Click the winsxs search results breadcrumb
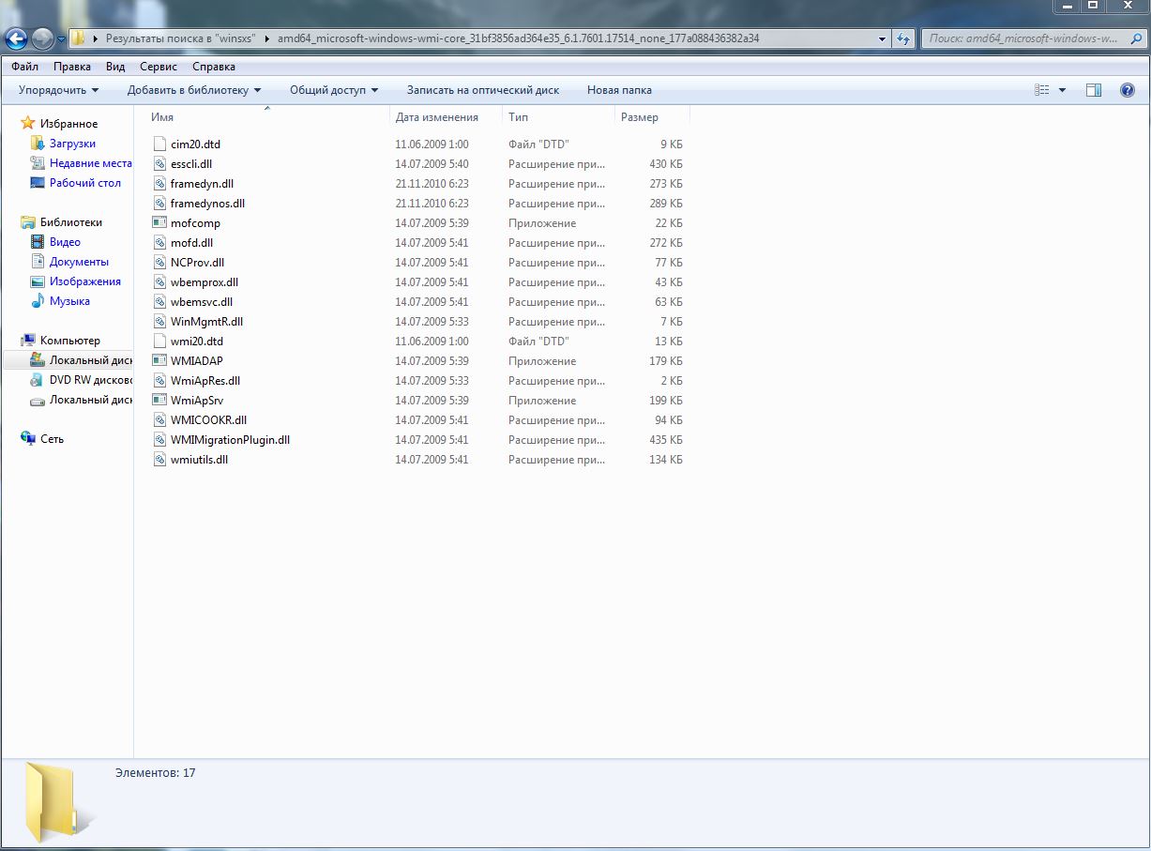Screen dimensions: 1151x851 (x=180, y=38)
